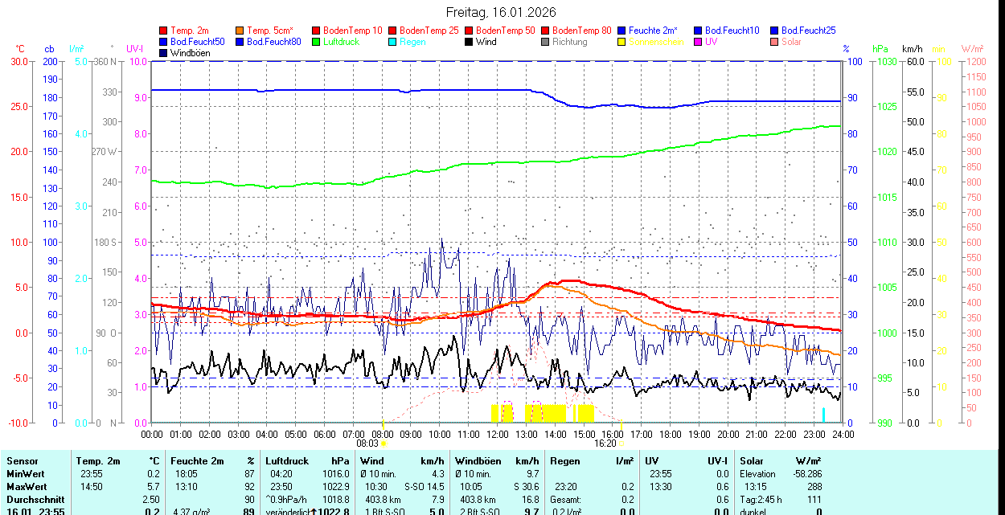Click the 12:00 label on time axis

497,434
